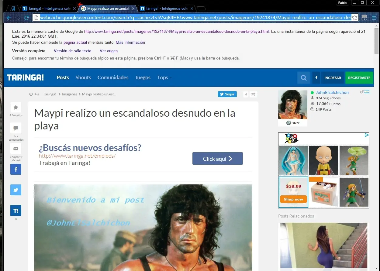The height and width of the screenshot is (271, 380).
Task: Close the first Taringa! tab
Action: coord(74,9)
